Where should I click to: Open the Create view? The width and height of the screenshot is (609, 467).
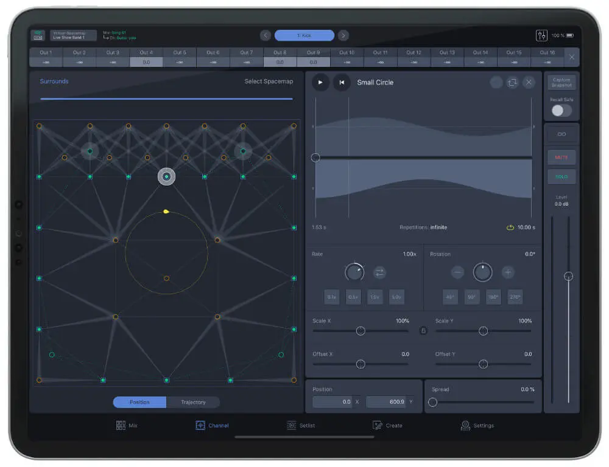[x=388, y=425]
